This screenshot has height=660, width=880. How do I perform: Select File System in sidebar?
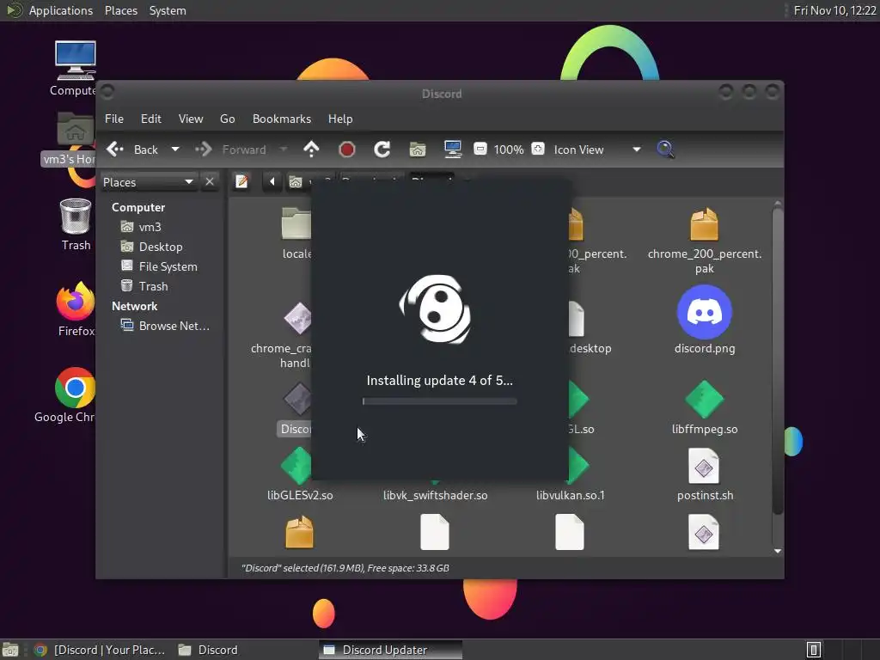coord(168,266)
